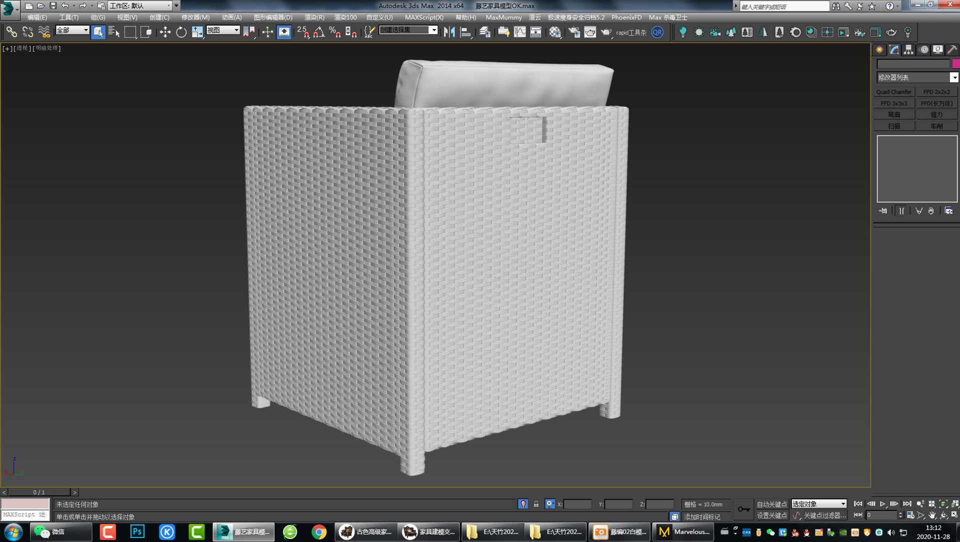Click the FFD 3x3x3 button
960x542 pixels.
894,103
